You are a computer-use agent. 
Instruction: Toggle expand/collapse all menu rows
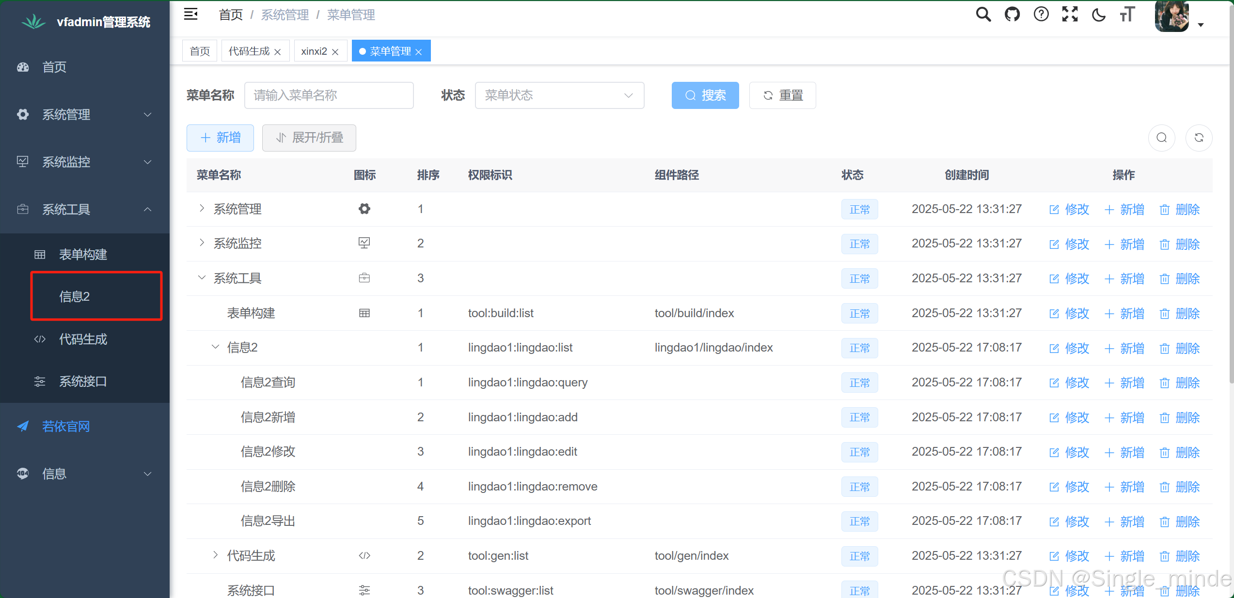pos(309,138)
